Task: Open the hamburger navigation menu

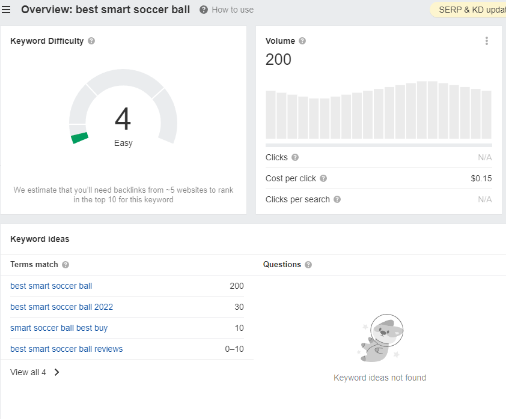Action: (7, 9)
